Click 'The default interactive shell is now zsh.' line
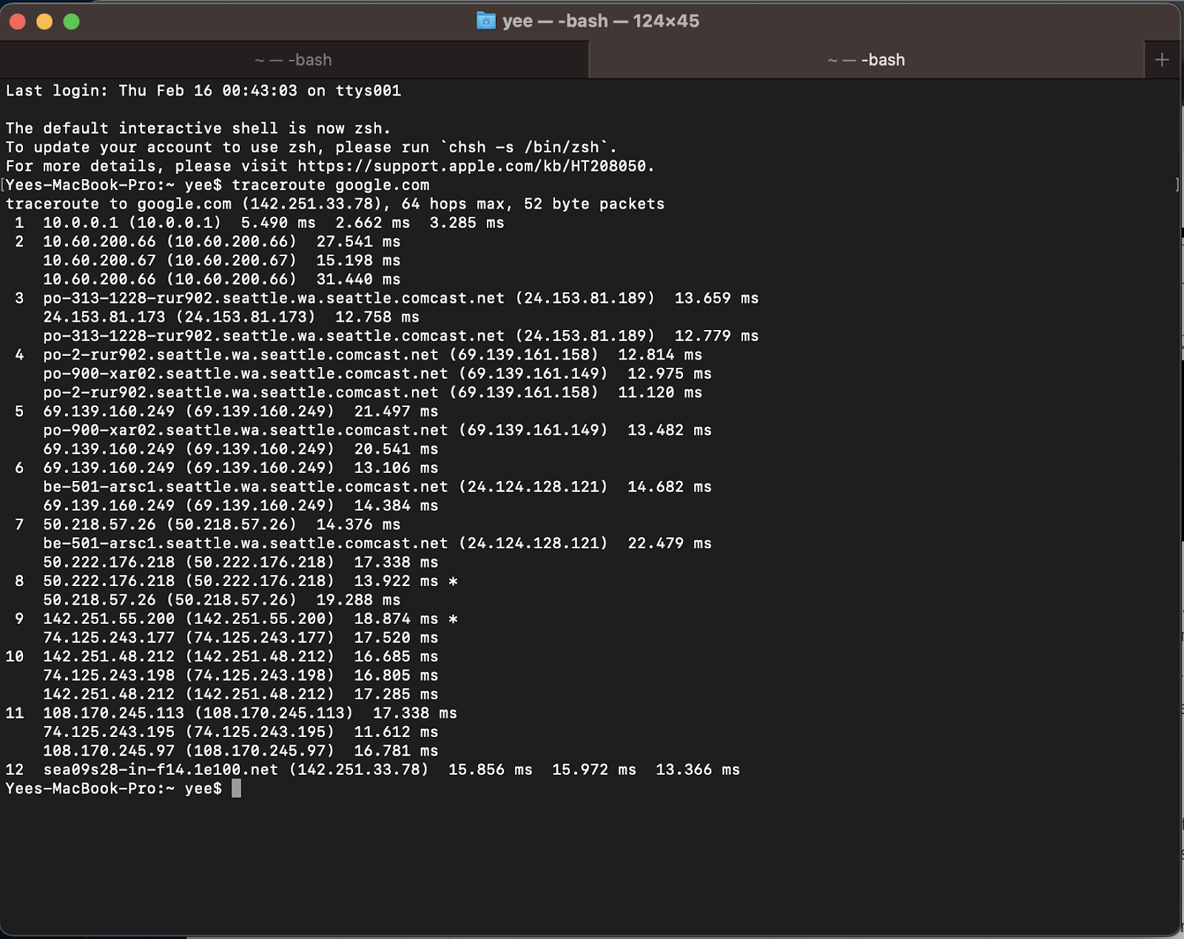Screen dimensions: 1184x939 point(198,129)
